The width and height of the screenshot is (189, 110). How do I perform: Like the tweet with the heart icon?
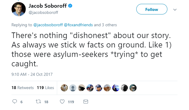(x=62, y=102)
